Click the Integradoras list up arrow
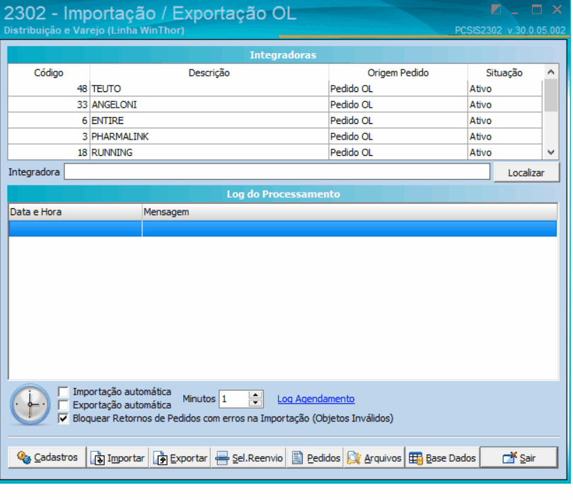 pyautogui.click(x=550, y=72)
